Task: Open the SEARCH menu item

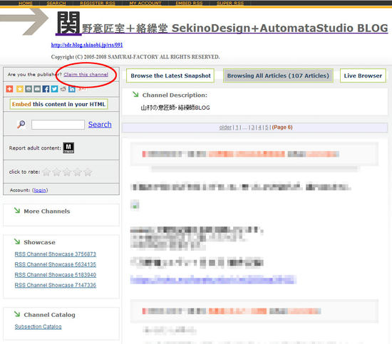Action: click(56, 4)
